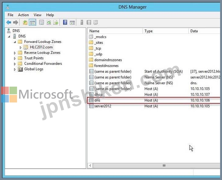Collapse the DNS server node
The height and width of the screenshot is (180, 222).
coord(9,36)
